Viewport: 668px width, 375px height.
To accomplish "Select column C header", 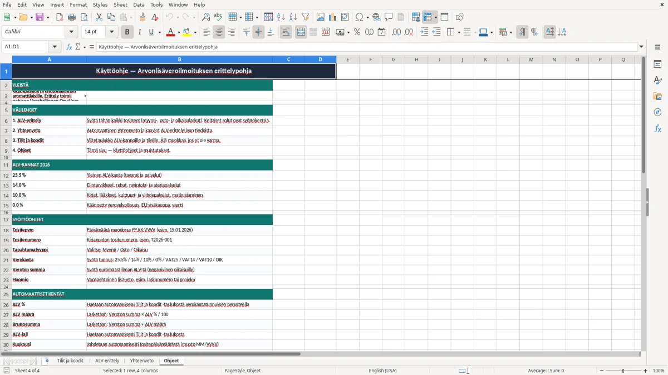I will tap(288, 59).
